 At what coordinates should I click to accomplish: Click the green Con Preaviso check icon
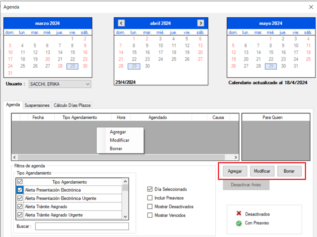coord(239,223)
